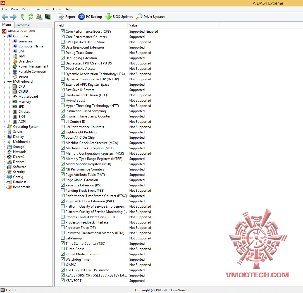Expand the Operating System node
The height and width of the screenshot is (293, 303).
[4, 127]
